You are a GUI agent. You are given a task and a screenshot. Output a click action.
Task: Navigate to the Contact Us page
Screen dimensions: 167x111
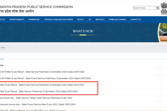point(136,19)
